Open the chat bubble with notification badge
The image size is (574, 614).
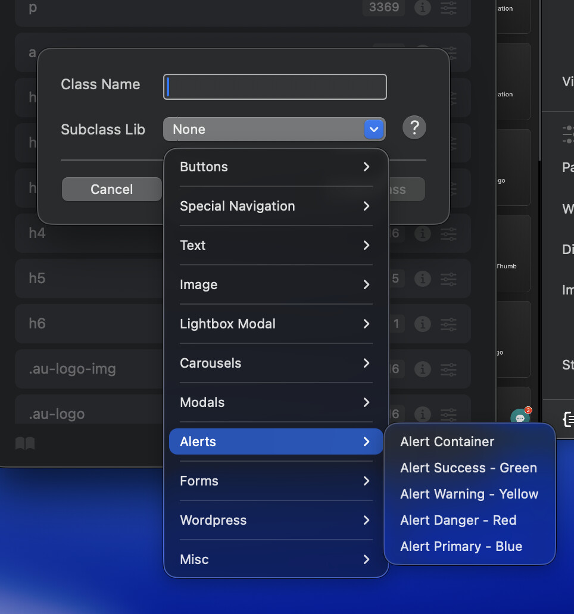click(520, 418)
